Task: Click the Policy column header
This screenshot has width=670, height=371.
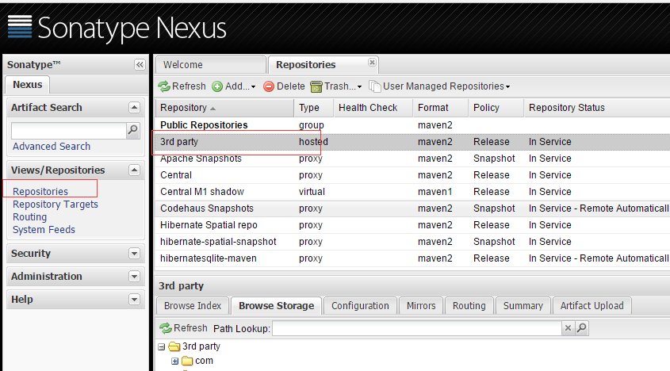Action: tap(496, 108)
